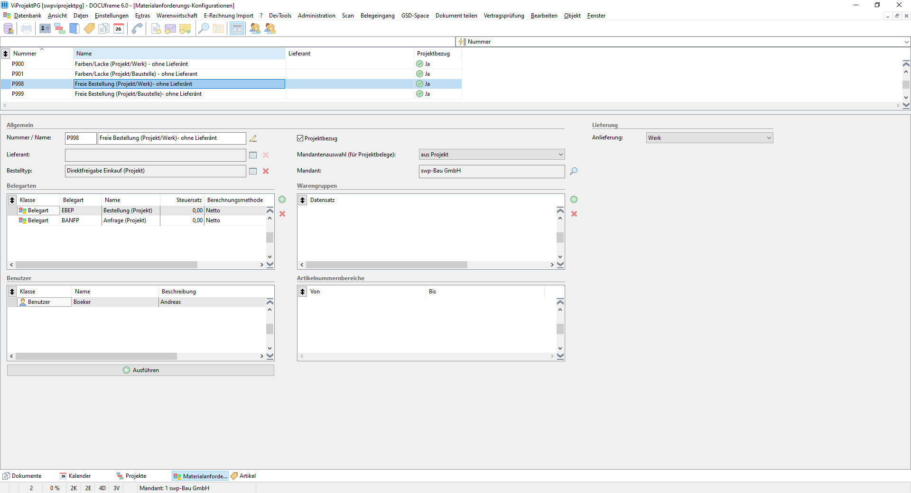
Task: Open the Datenbank menu
Action: (x=28, y=16)
